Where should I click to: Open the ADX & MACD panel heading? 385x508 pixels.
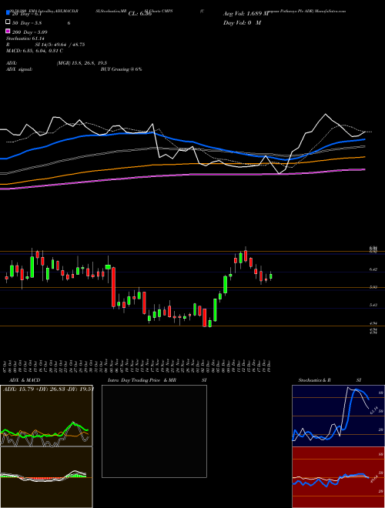click(25, 380)
